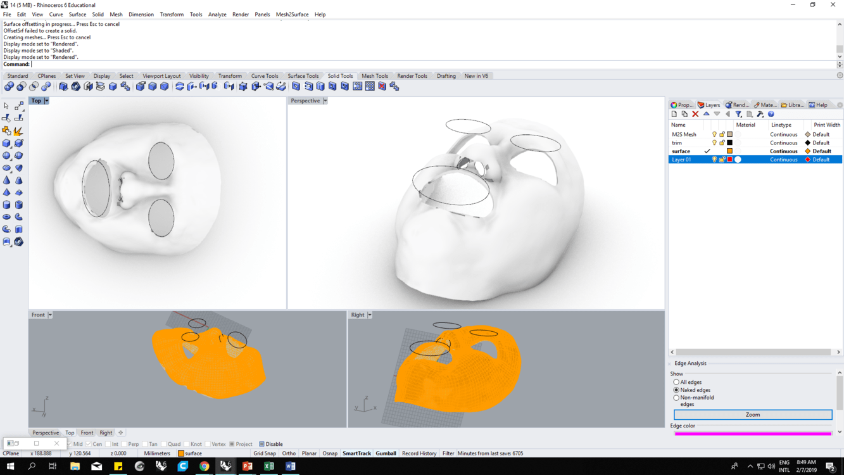Open the layer tools hammer icon

pyautogui.click(x=760, y=115)
